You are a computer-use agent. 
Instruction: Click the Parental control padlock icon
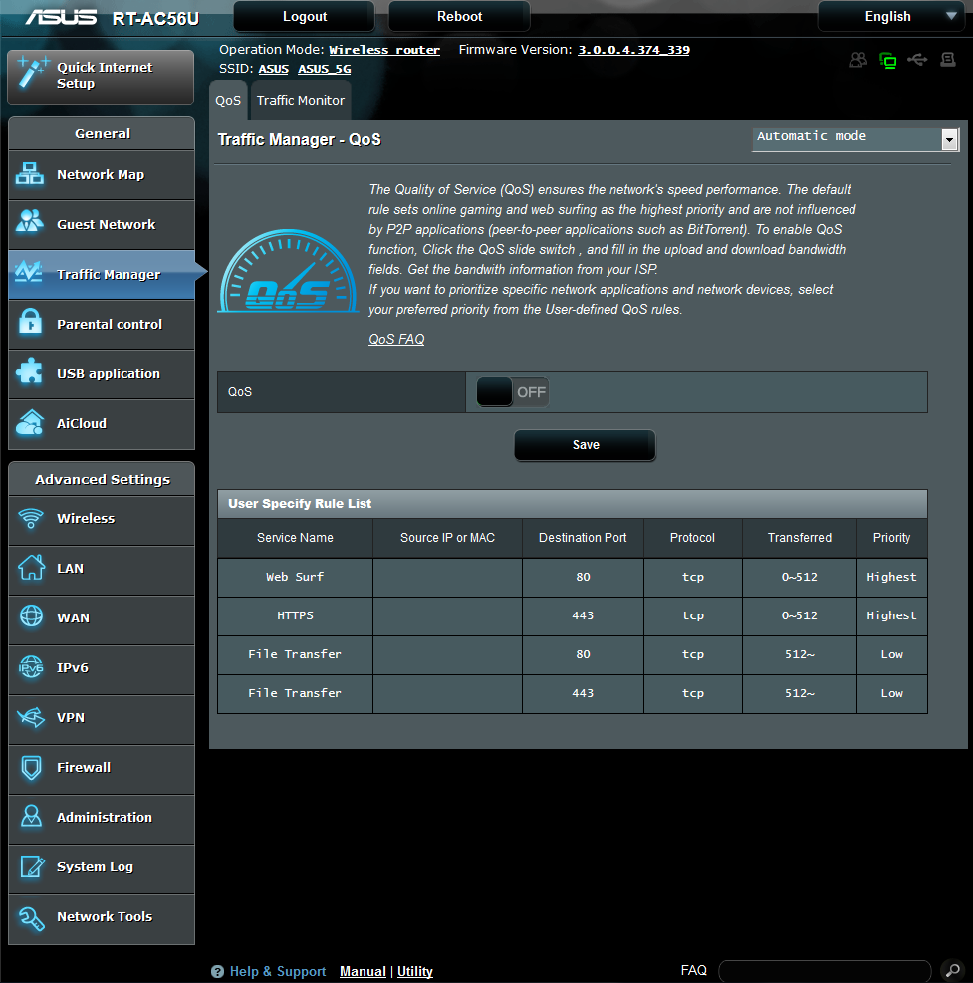click(30, 321)
